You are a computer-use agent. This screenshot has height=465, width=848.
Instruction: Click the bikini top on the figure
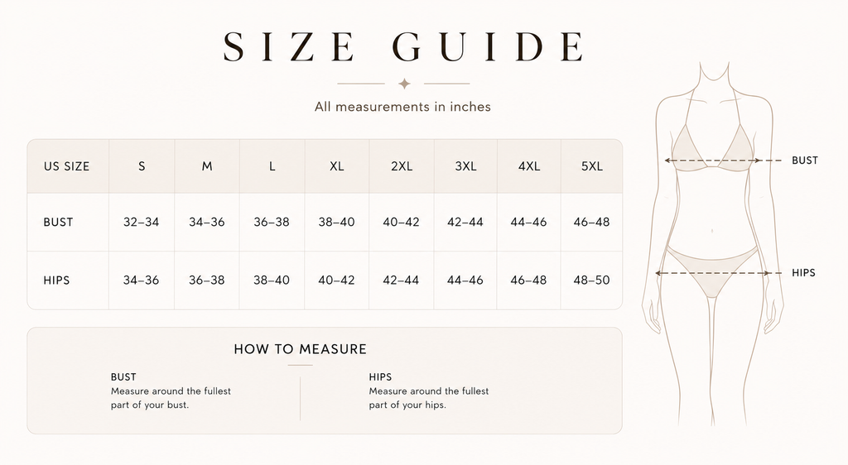click(713, 149)
